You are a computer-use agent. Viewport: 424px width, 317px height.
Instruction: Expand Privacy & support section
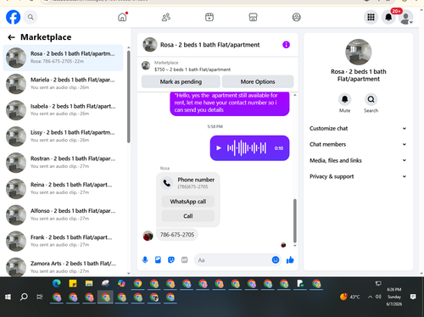tap(358, 176)
